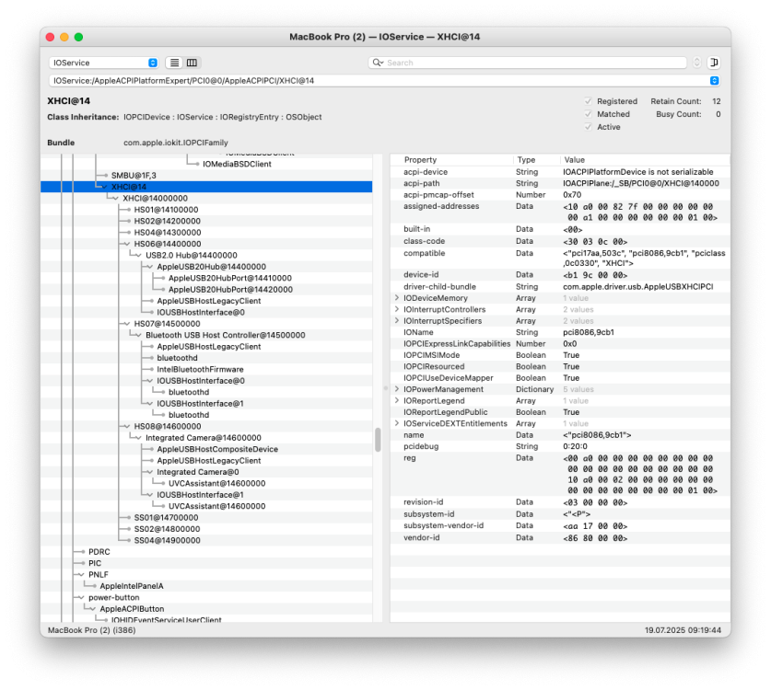Collapse AppleUSB20Hub@14400000 node
Image resolution: width=771 pixels, height=690 pixels.
pyautogui.click(x=149, y=267)
